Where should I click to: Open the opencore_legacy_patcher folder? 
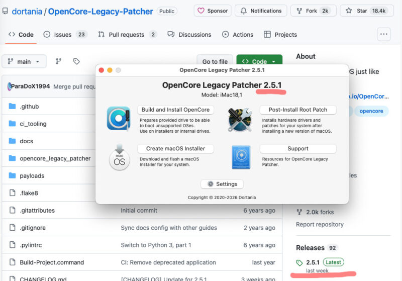click(55, 158)
